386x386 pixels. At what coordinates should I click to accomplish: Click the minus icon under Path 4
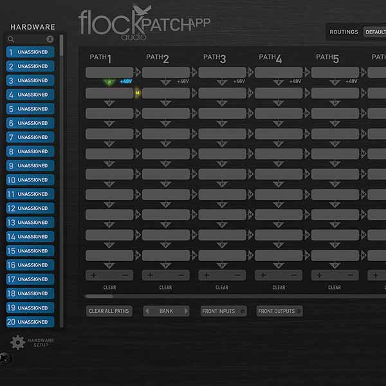[x=294, y=275]
